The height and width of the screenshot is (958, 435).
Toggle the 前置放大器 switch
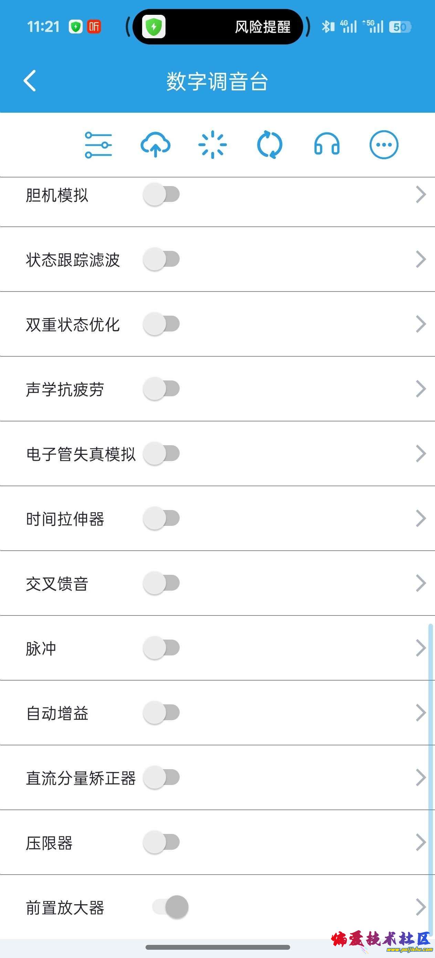tap(170, 907)
